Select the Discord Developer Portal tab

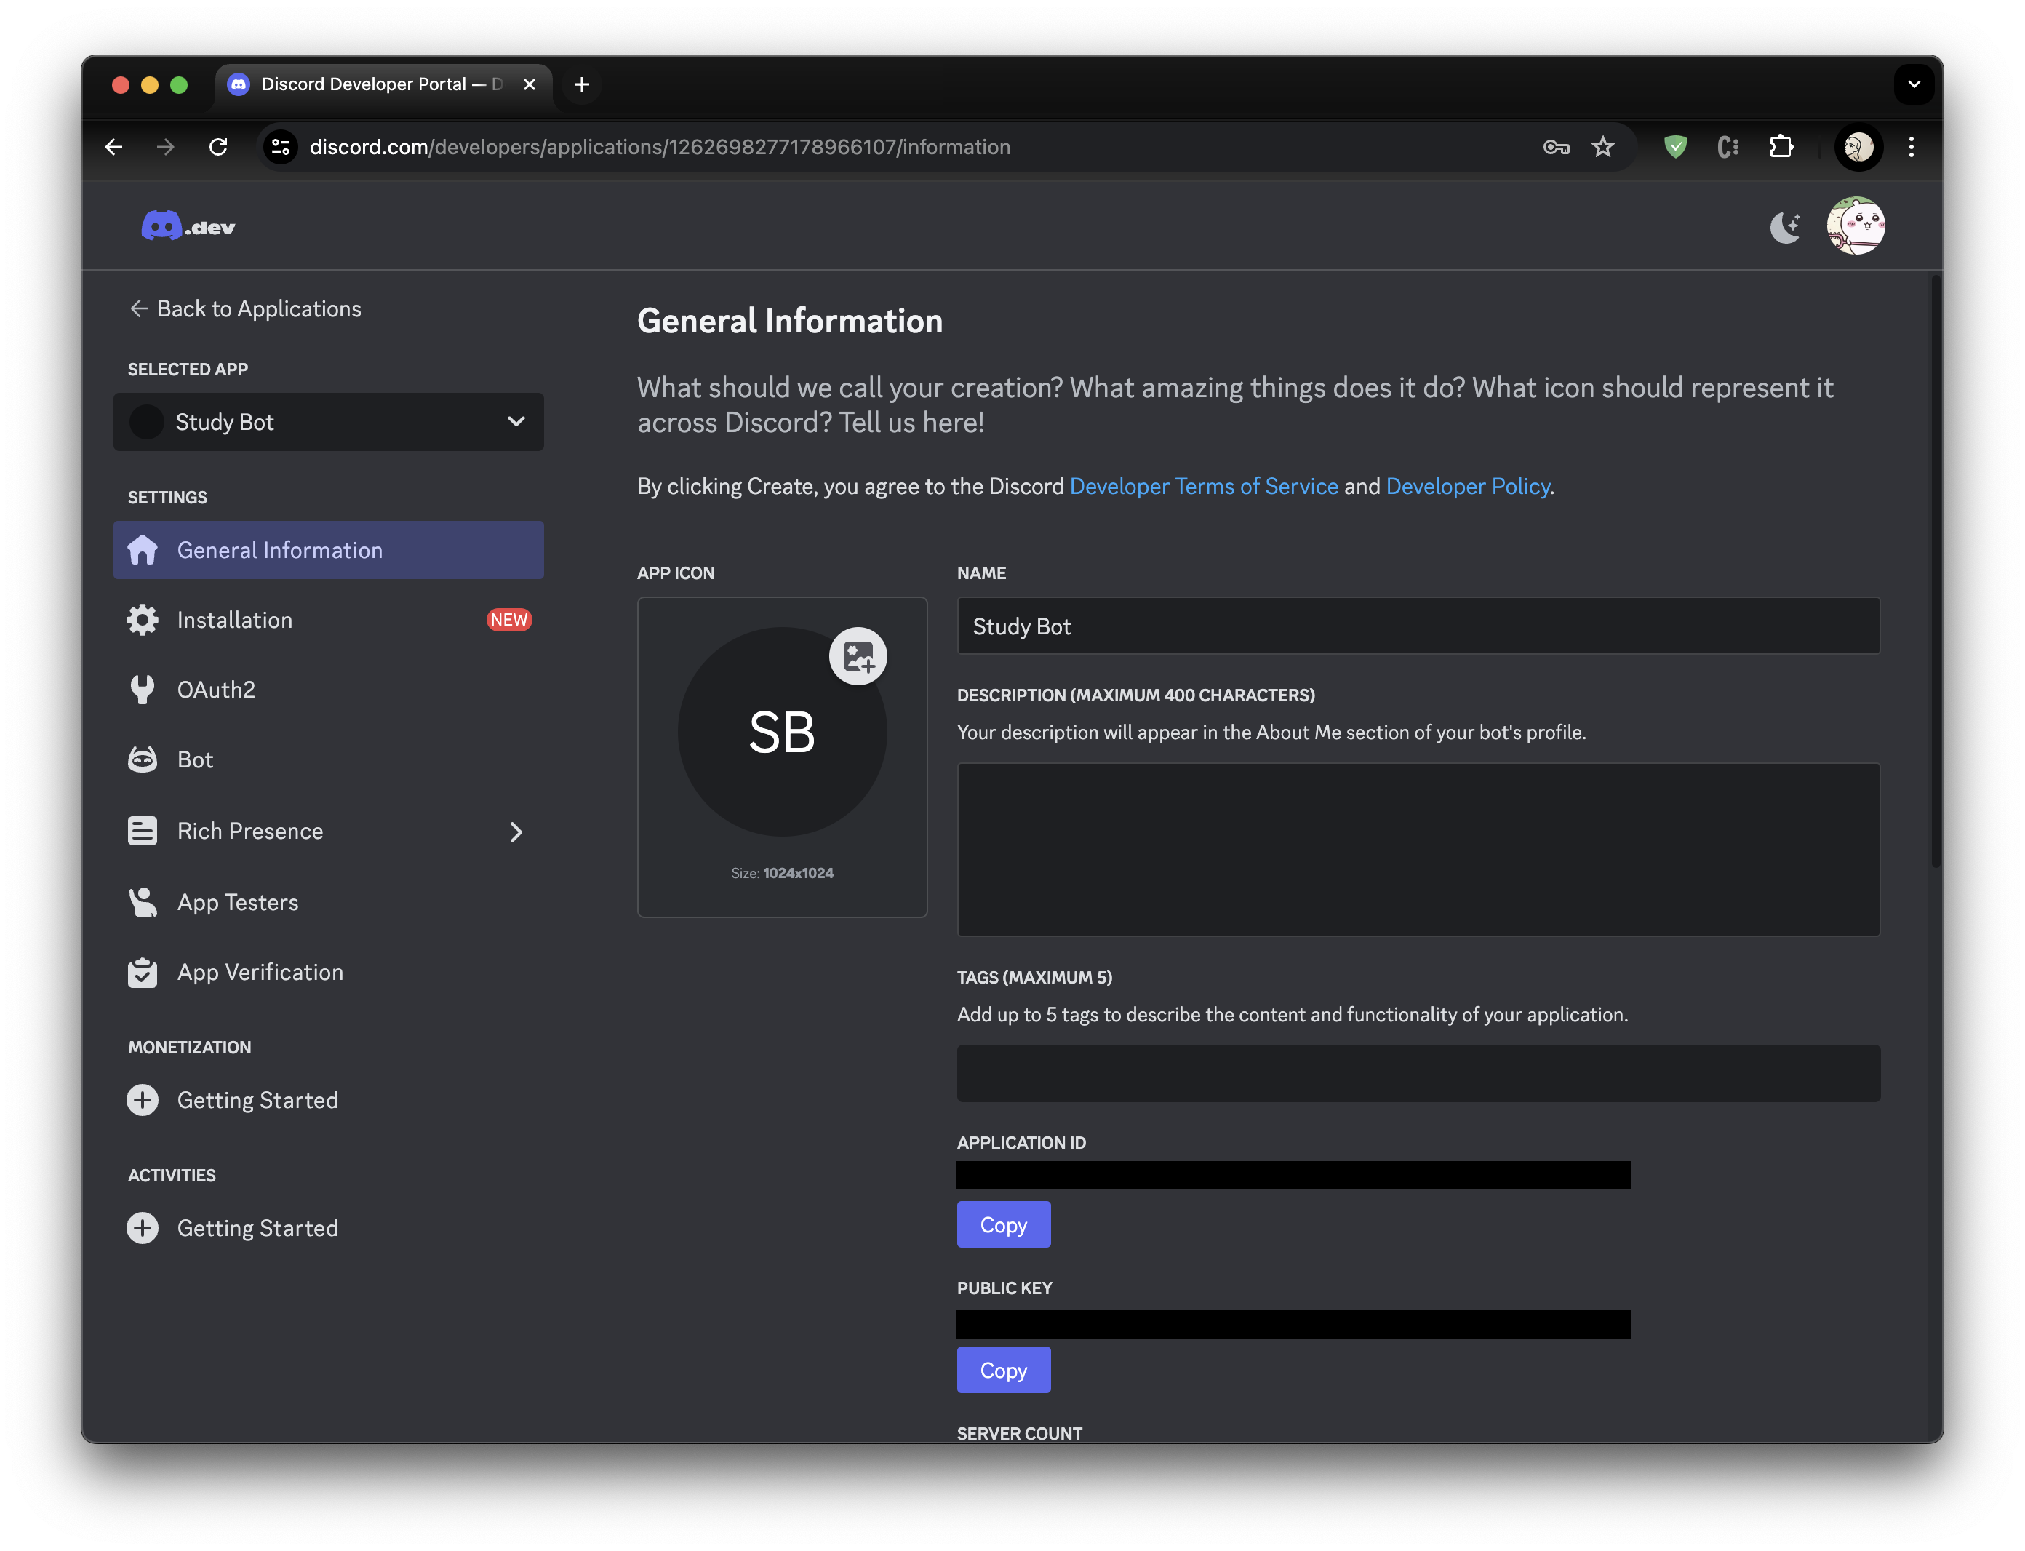point(383,85)
